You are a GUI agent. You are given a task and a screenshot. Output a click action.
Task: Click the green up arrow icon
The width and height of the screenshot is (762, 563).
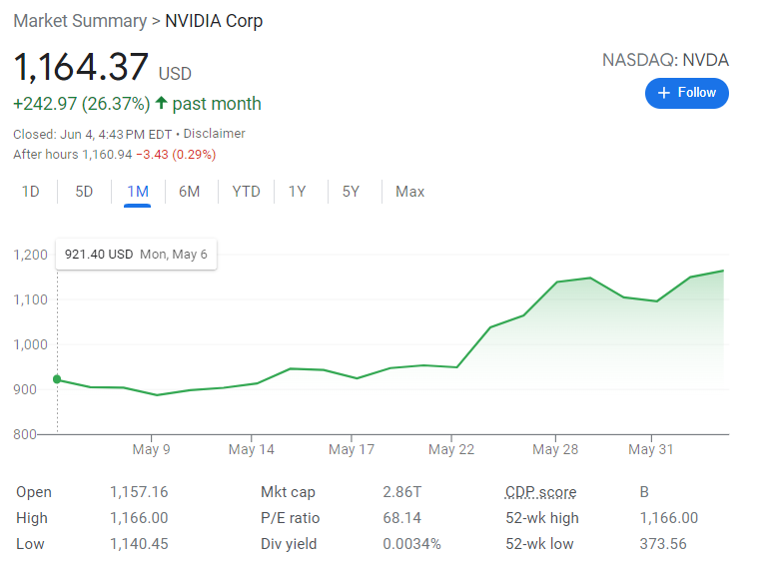[161, 103]
